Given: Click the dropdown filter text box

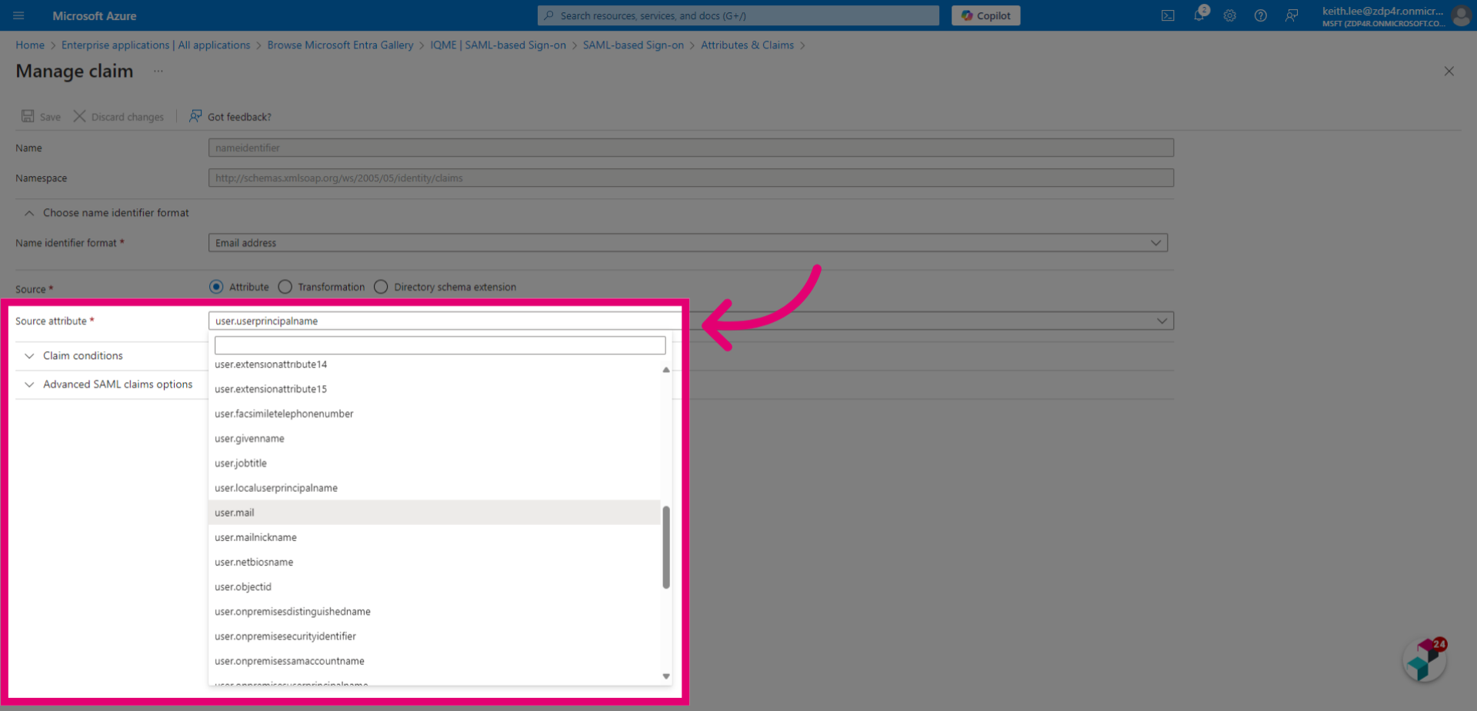Looking at the screenshot, I should coord(440,345).
